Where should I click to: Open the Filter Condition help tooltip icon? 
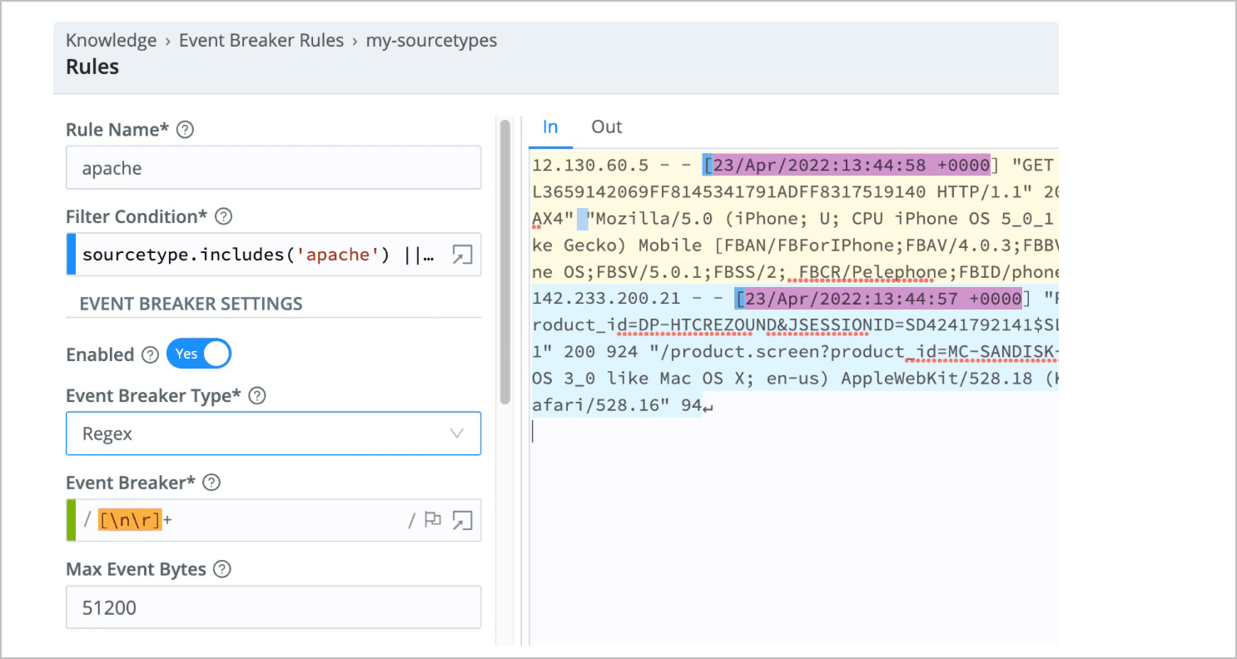pyautogui.click(x=222, y=216)
